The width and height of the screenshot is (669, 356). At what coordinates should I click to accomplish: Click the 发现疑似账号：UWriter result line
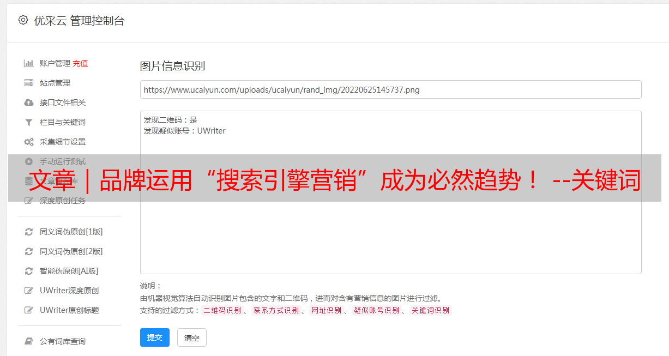click(185, 131)
